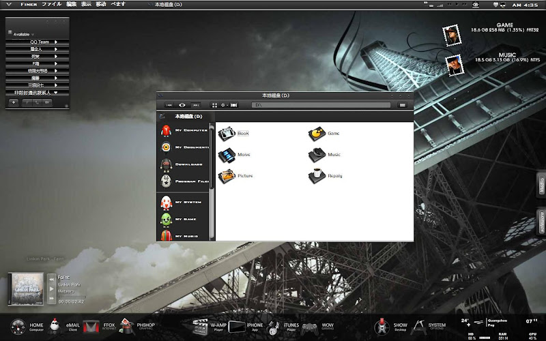This screenshot has height=341, width=546.
Task: Open iTunes player from the dock
Action: click(x=274, y=327)
